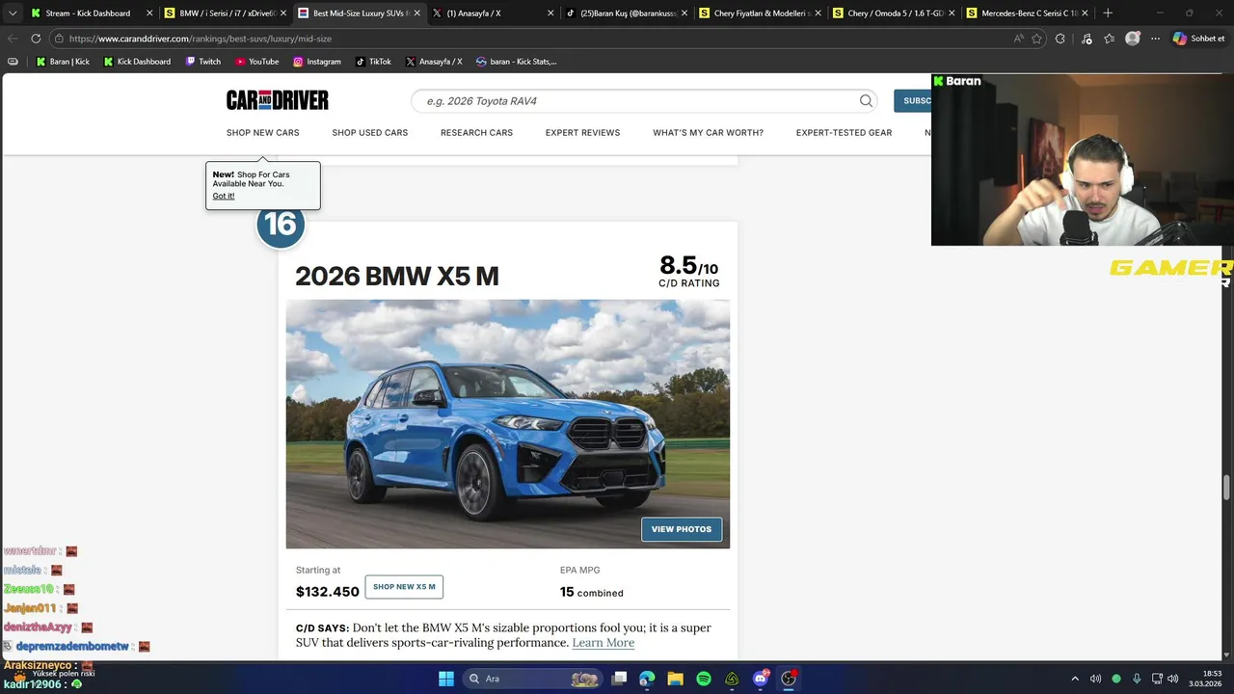Click the Subscribe button
Viewport: 1234px width, 694px height.
click(x=913, y=101)
